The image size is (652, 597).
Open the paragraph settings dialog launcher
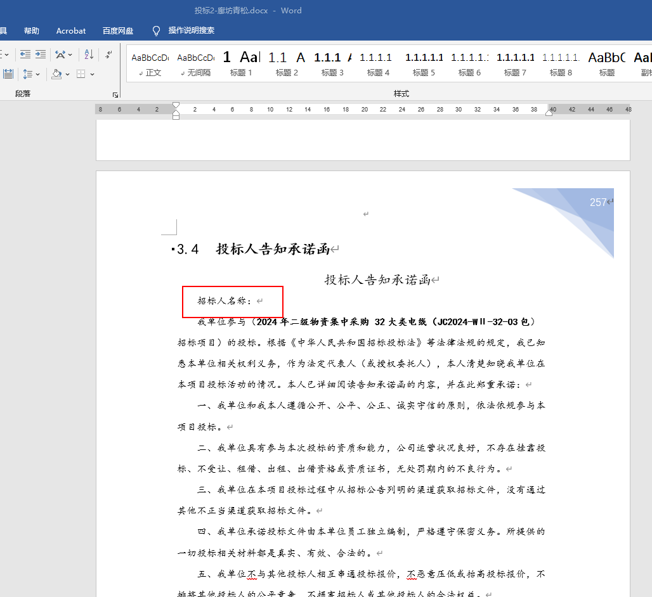click(x=115, y=95)
